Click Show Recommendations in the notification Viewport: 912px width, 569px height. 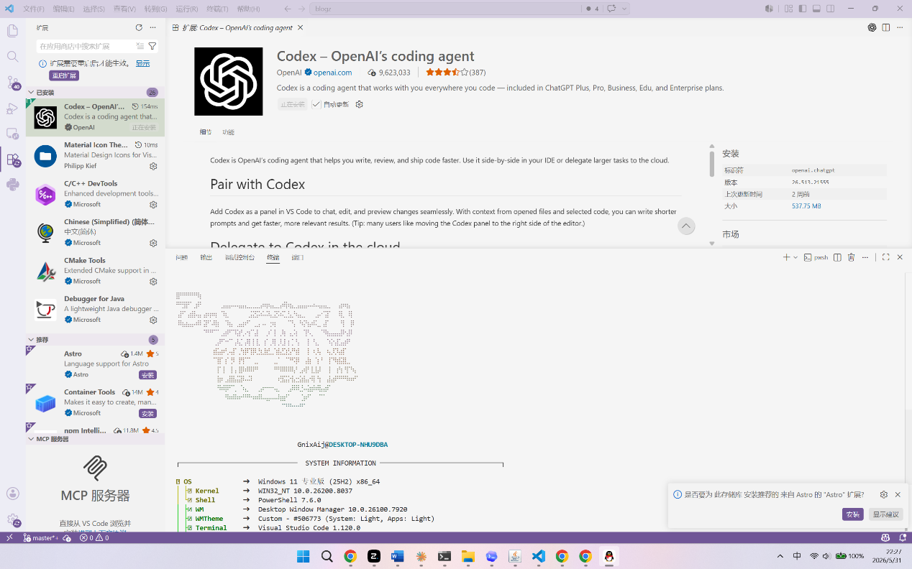pyautogui.click(x=885, y=514)
